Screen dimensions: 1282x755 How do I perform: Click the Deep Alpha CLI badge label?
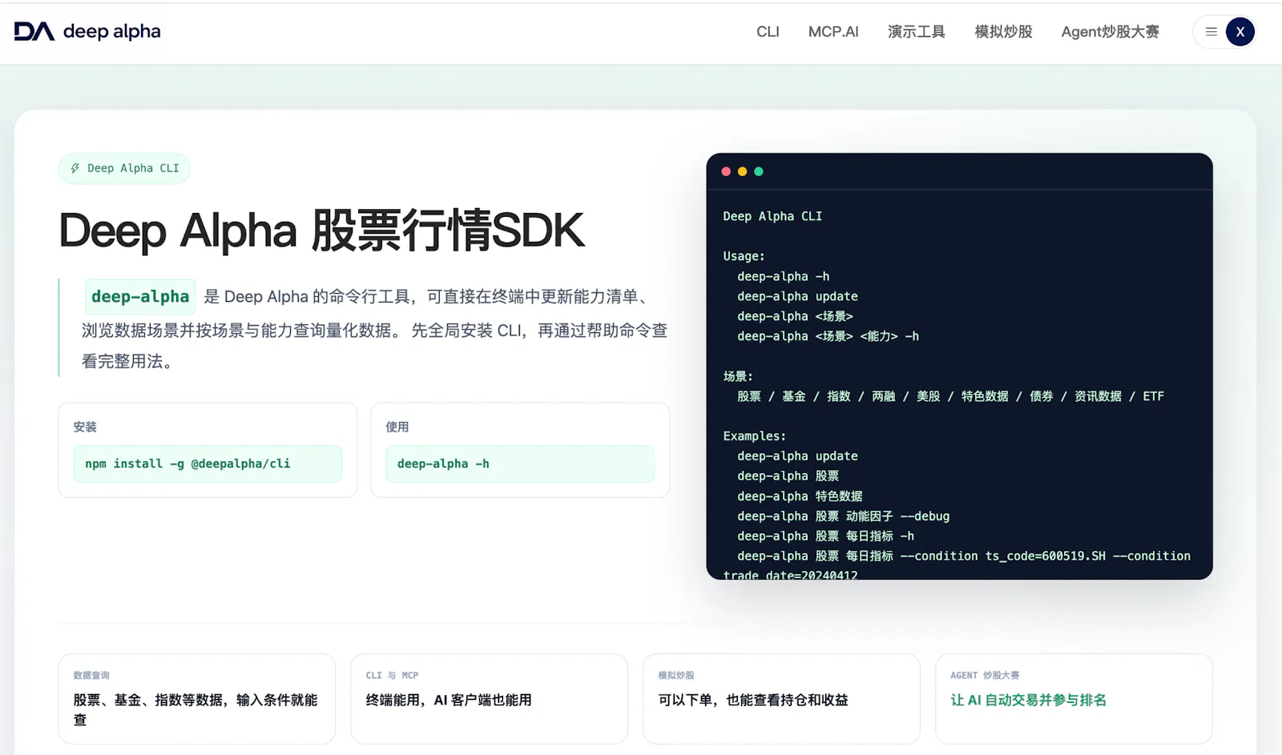[133, 168]
